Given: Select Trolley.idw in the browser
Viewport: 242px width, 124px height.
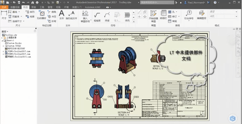Looking at the screenshot, I should coord(9,35).
